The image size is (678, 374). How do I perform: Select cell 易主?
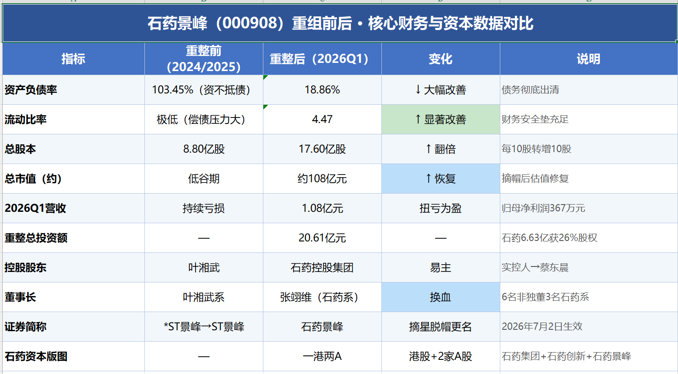441,267
